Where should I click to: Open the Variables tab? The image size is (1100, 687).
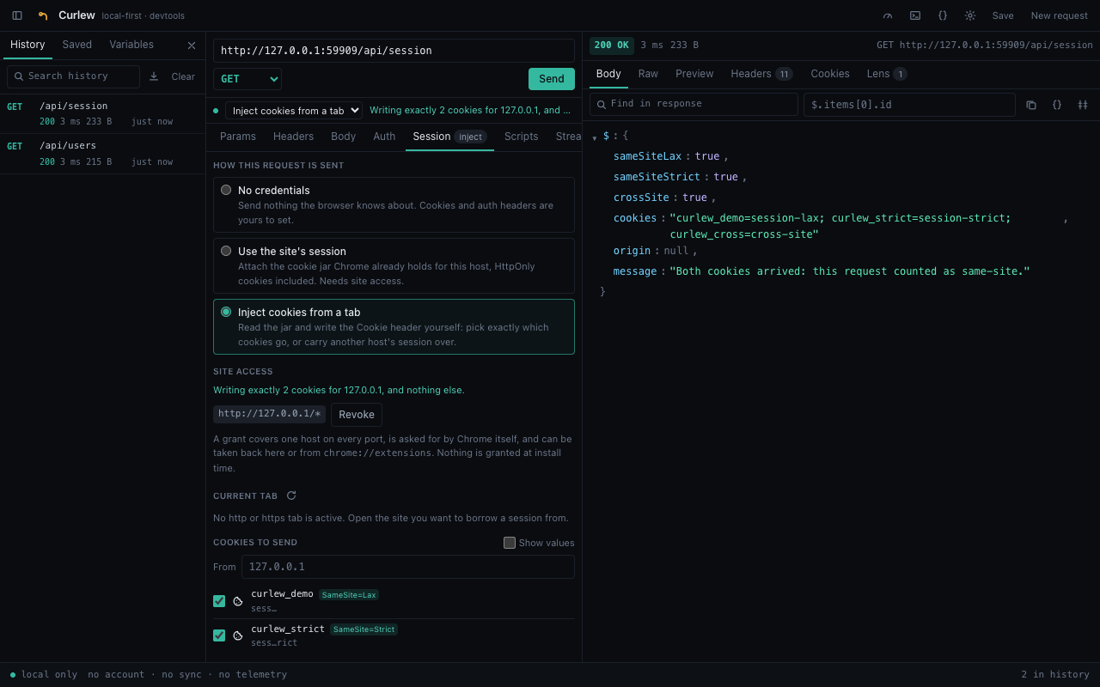coord(131,45)
